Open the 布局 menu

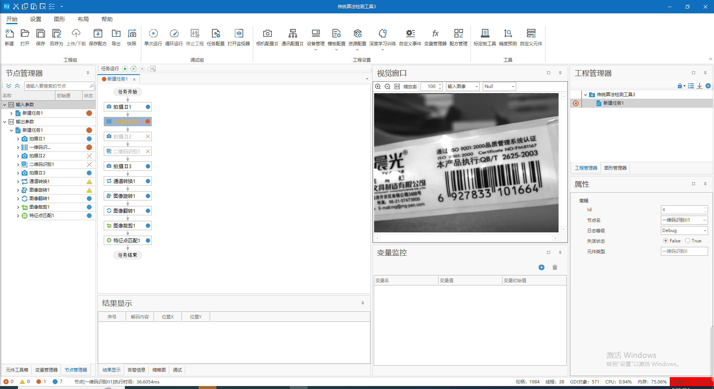click(x=83, y=19)
